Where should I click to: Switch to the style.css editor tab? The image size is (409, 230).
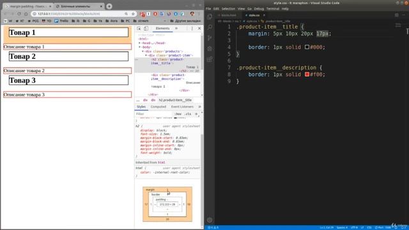(x=254, y=15)
